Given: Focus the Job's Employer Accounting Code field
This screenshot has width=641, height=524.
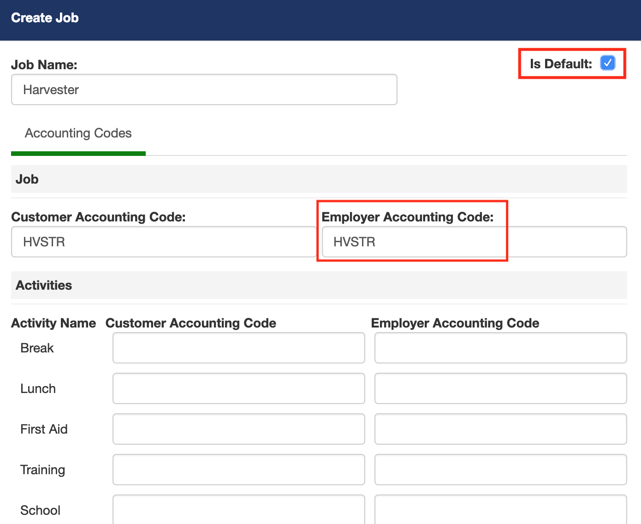Looking at the screenshot, I should (x=474, y=242).
